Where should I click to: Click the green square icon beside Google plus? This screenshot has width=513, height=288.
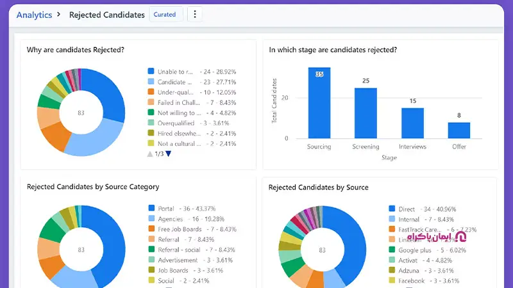point(392,250)
